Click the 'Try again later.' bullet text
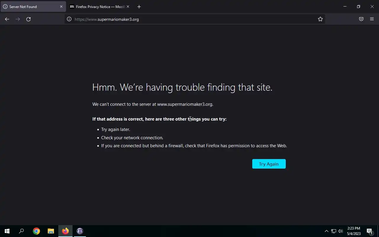Screen dimensions: 379x237 point(115,129)
